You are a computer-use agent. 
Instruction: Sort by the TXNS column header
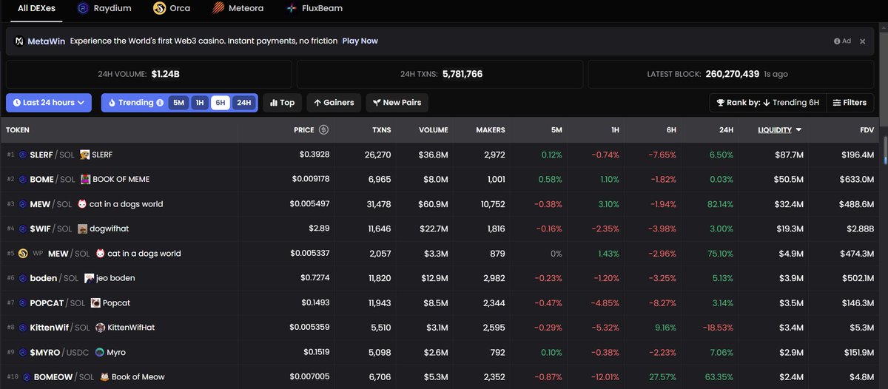coord(382,130)
